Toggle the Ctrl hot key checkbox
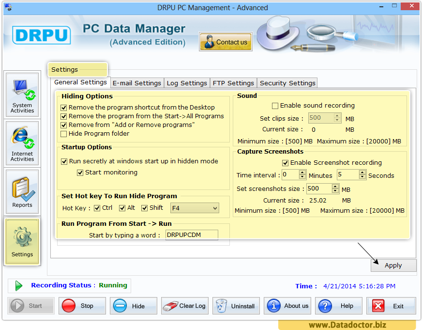Viewport: 422px width, 330px height. pyautogui.click(x=97, y=208)
